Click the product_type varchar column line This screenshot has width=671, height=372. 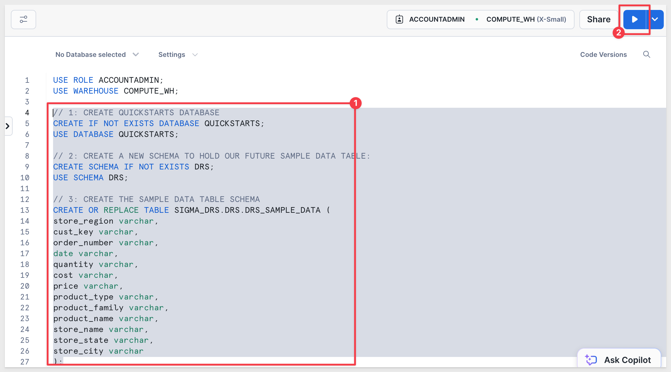pyautogui.click(x=106, y=297)
